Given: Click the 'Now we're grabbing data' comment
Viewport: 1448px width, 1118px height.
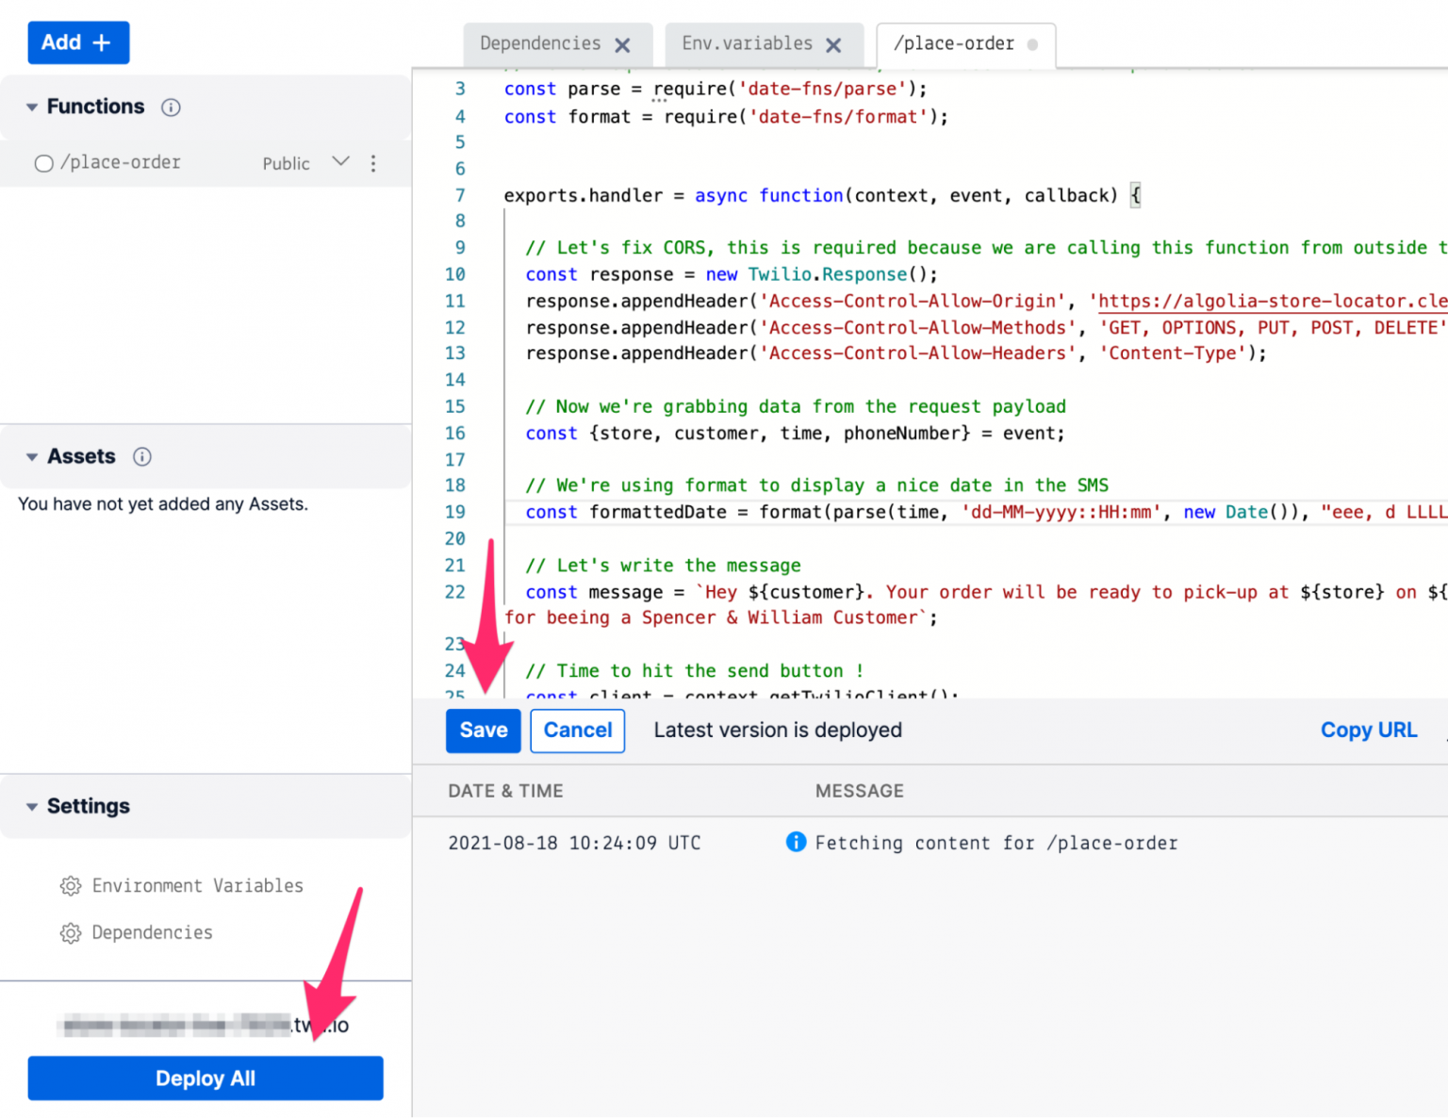Looking at the screenshot, I should click(796, 406).
